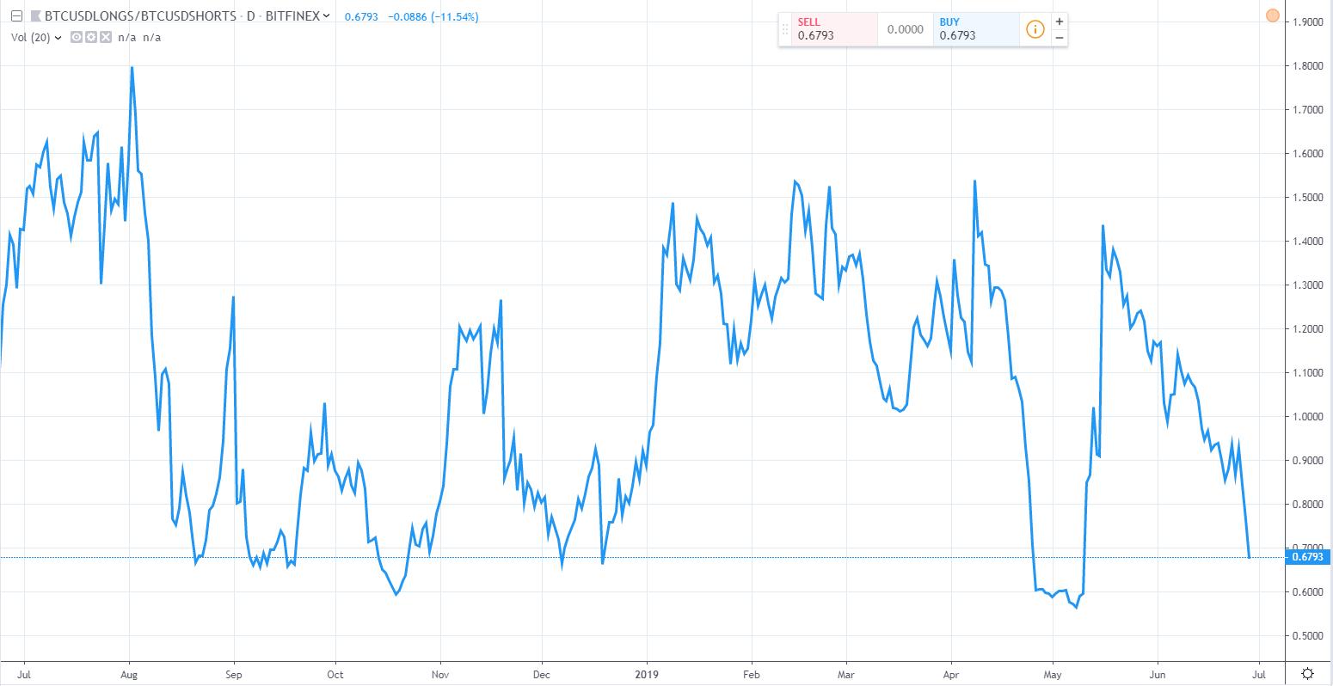1333x686 pixels.
Task: Toggle visibility of the Vol indicator
Action: coord(76,37)
